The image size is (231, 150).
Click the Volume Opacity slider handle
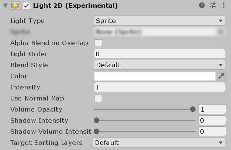[x=193, y=109]
